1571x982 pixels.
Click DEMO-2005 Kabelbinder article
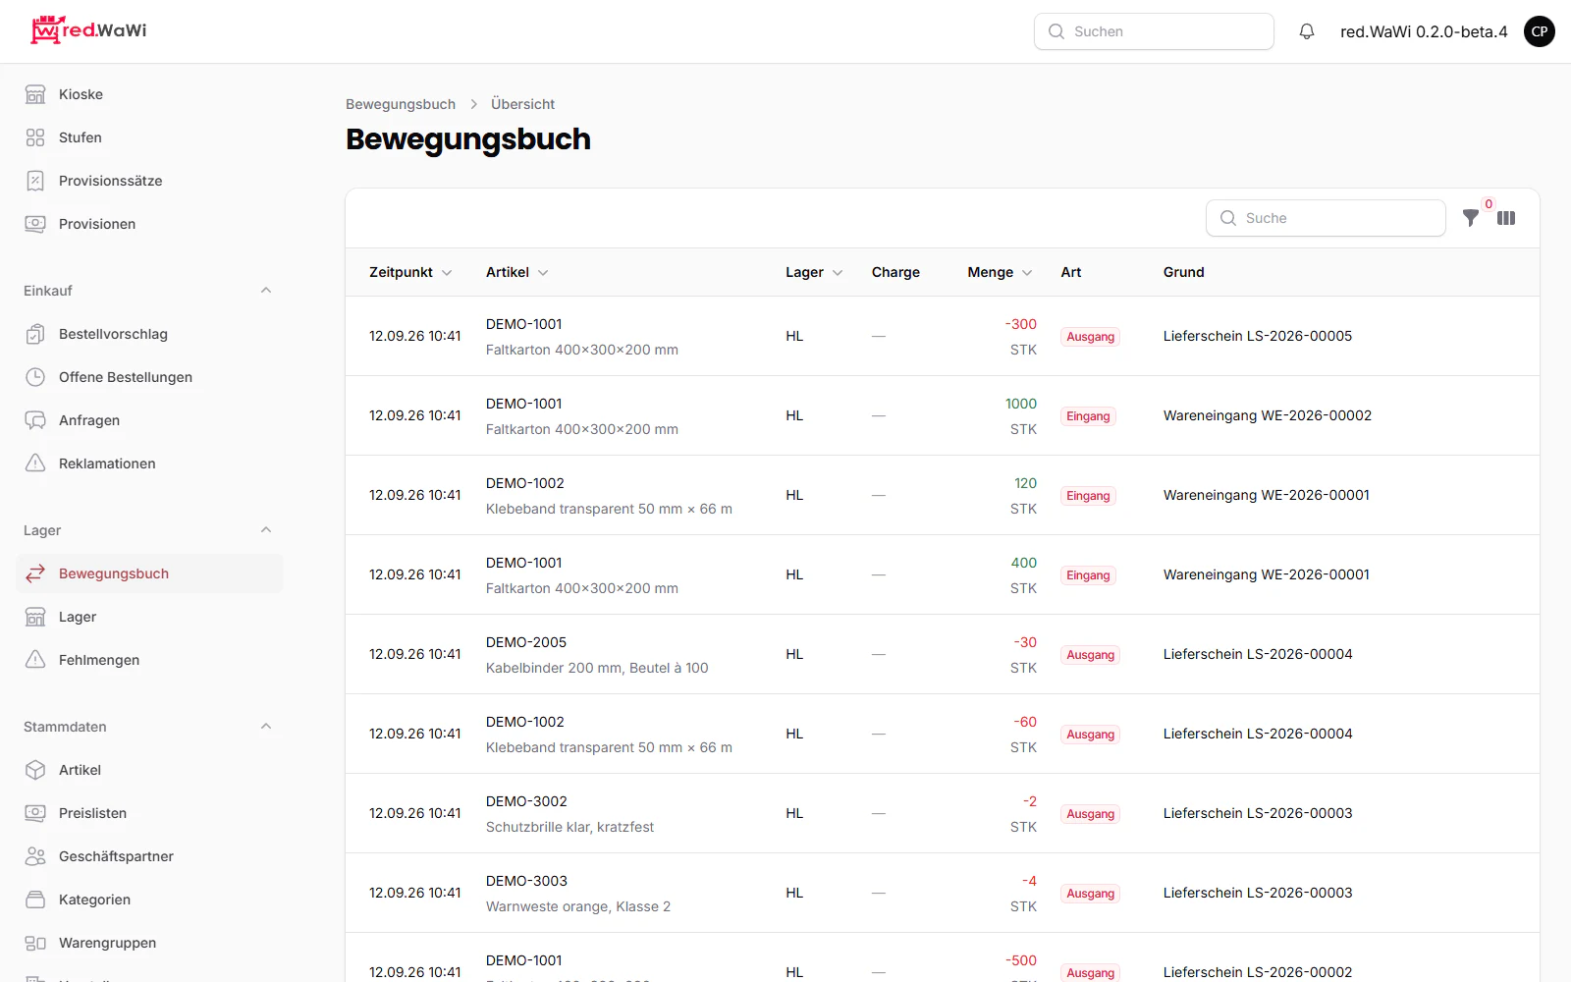click(x=597, y=655)
